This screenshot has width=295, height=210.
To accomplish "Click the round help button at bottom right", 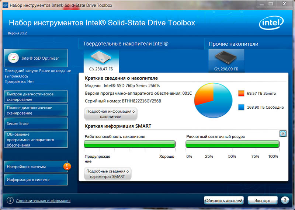I will tap(285, 200).
